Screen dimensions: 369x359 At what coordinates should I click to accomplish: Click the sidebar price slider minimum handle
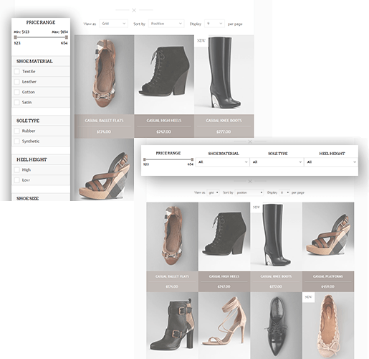click(16, 37)
